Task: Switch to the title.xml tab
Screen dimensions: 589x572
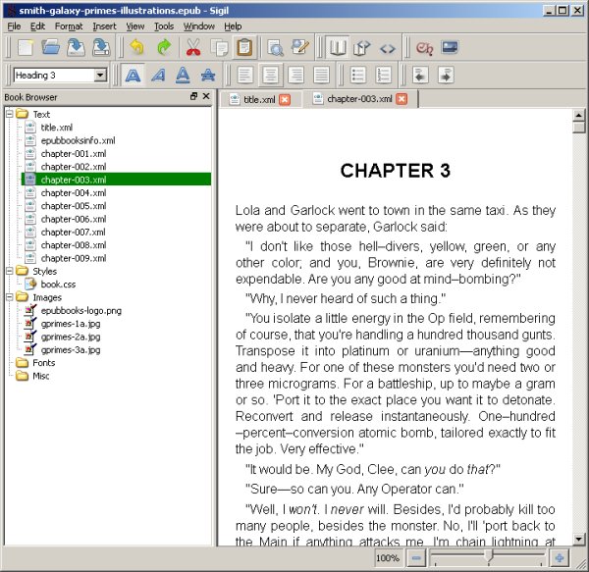Action: (259, 99)
